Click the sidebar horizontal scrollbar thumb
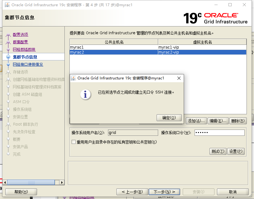Image resolution: width=254 pixels, height=199 pixels. coord(31,182)
